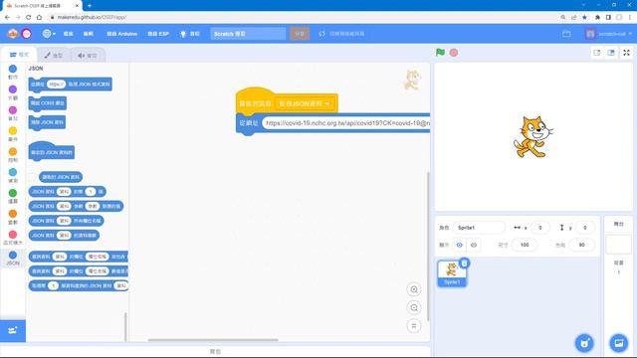Open the second menu after the globe icon

[89, 34]
